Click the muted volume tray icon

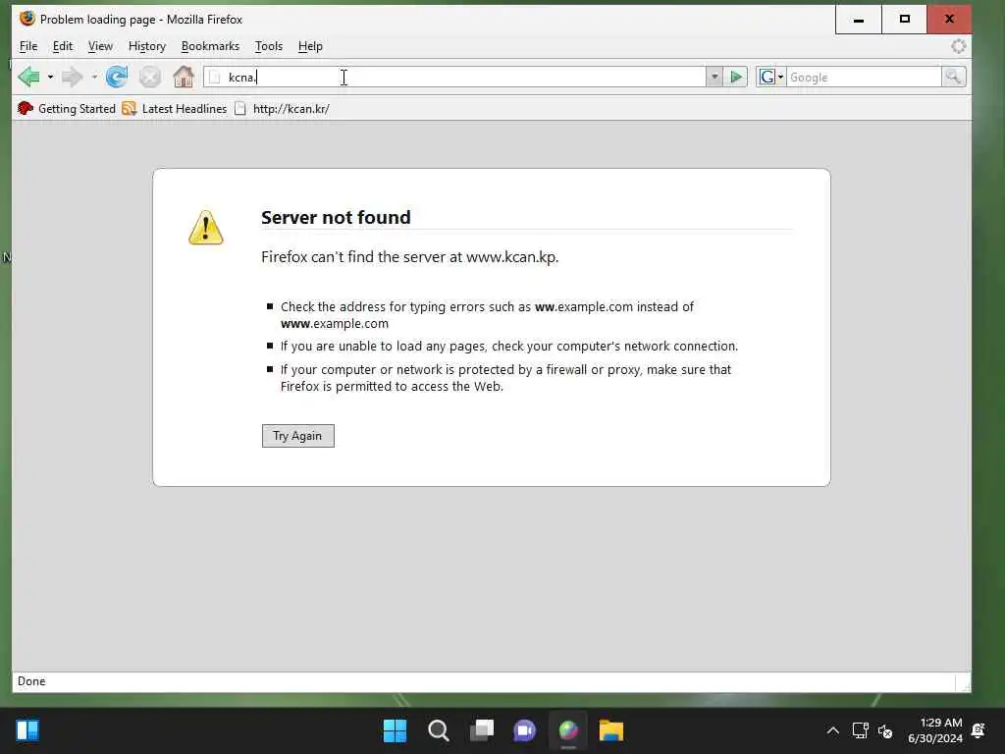(x=885, y=730)
